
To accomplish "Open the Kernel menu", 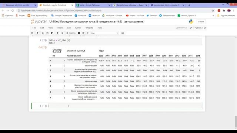I will pos(78,28).
